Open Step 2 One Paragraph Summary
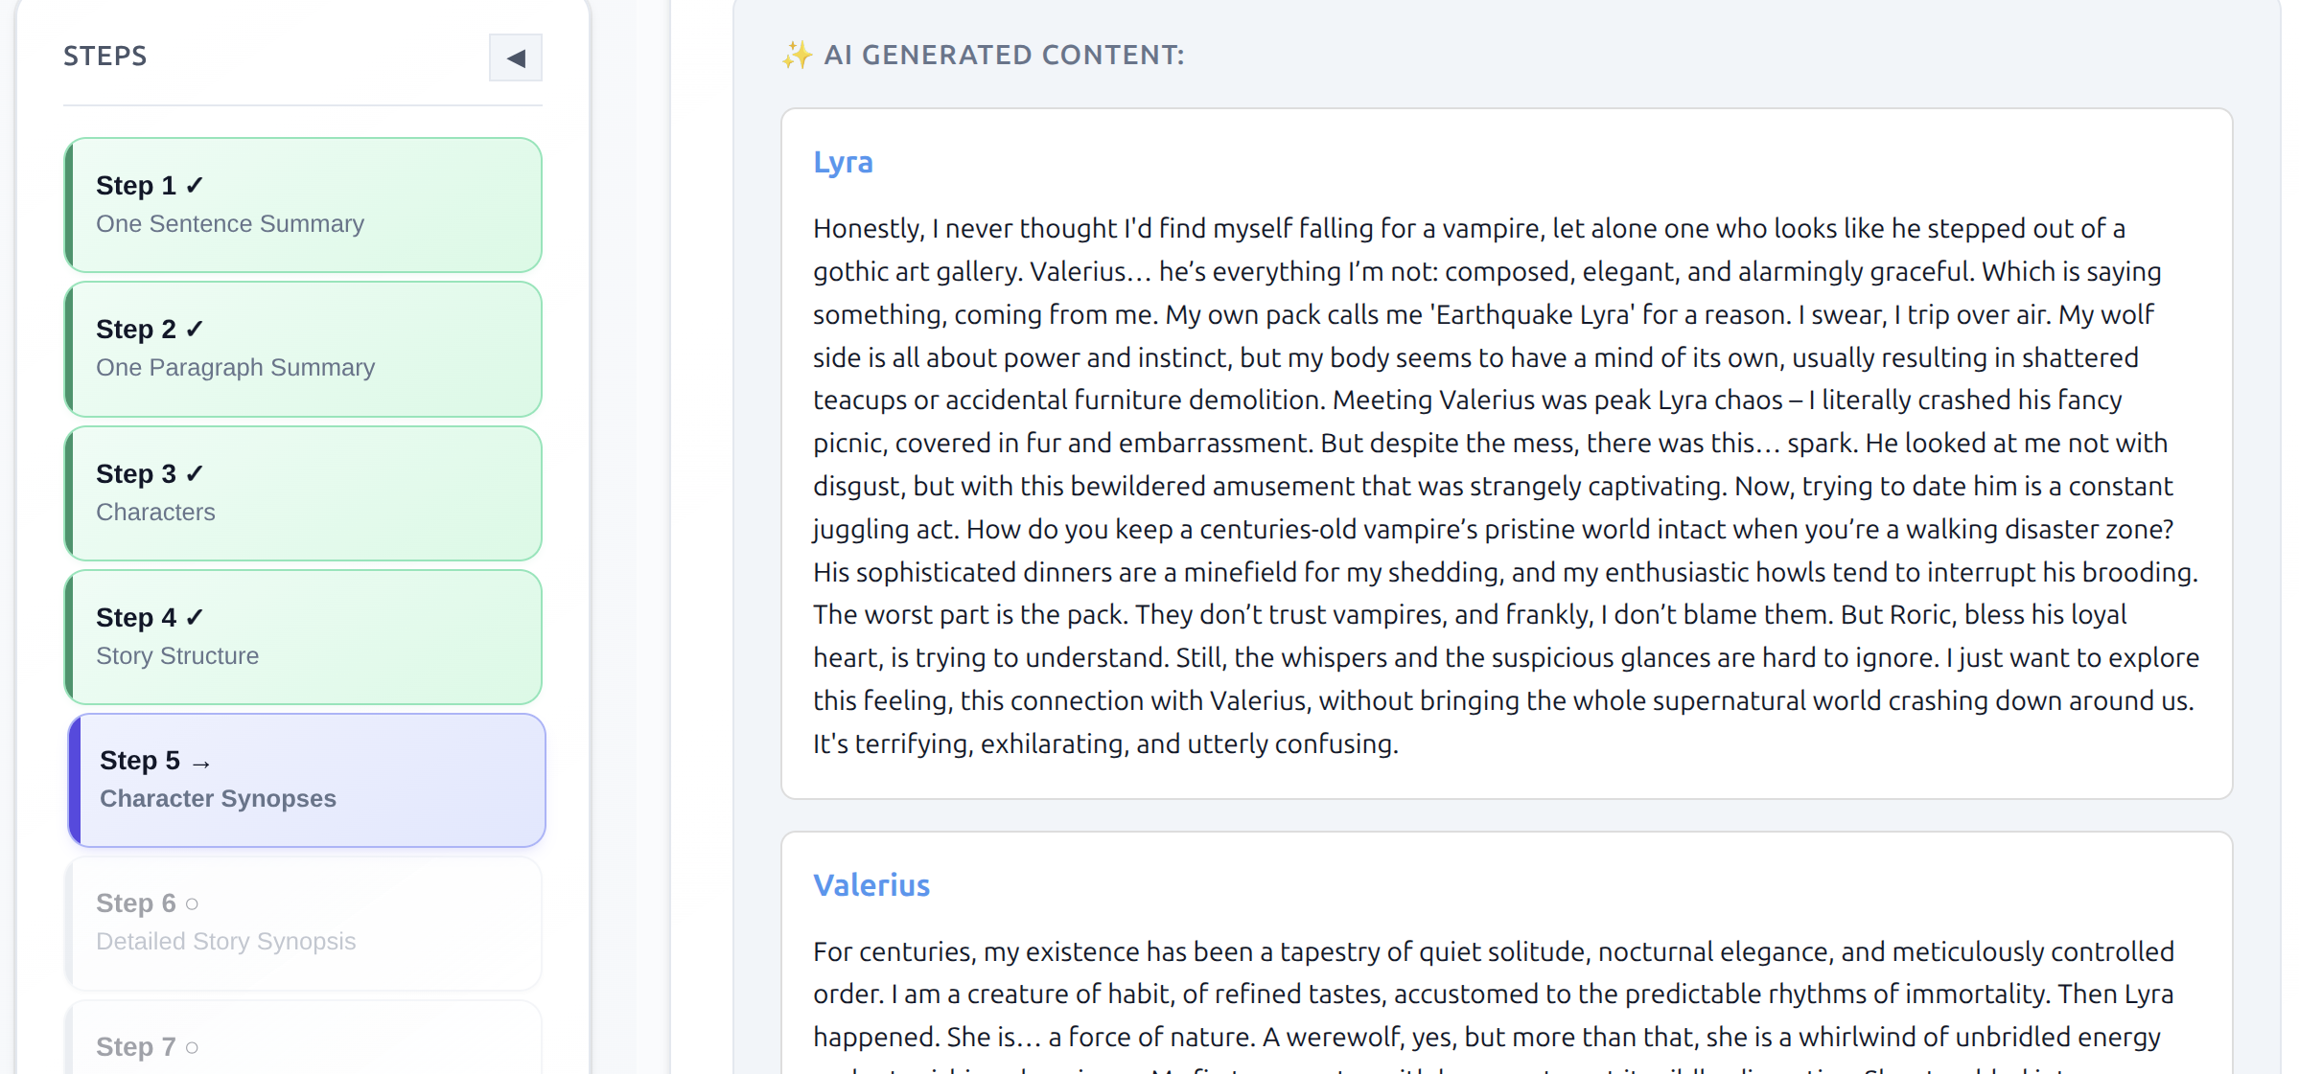This screenshot has height=1074, width=2299. (303, 349)
